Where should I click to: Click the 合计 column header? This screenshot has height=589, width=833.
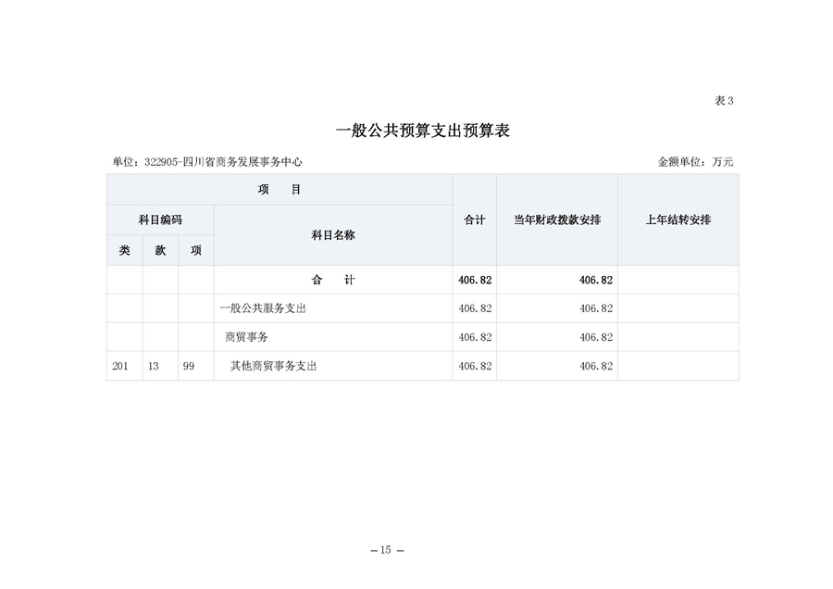point(473,219)
